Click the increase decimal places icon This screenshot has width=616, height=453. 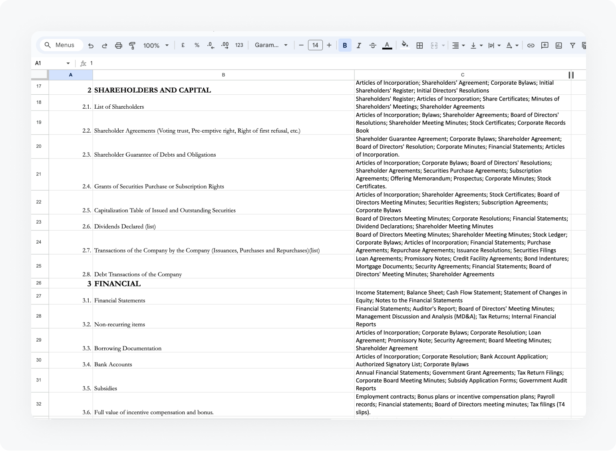point(225,45)
